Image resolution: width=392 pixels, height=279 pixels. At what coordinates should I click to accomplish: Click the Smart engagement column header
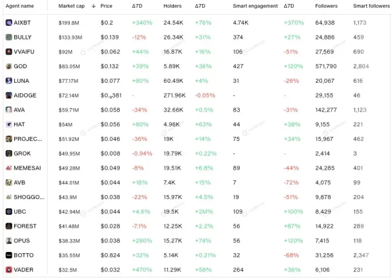(254, 6)
